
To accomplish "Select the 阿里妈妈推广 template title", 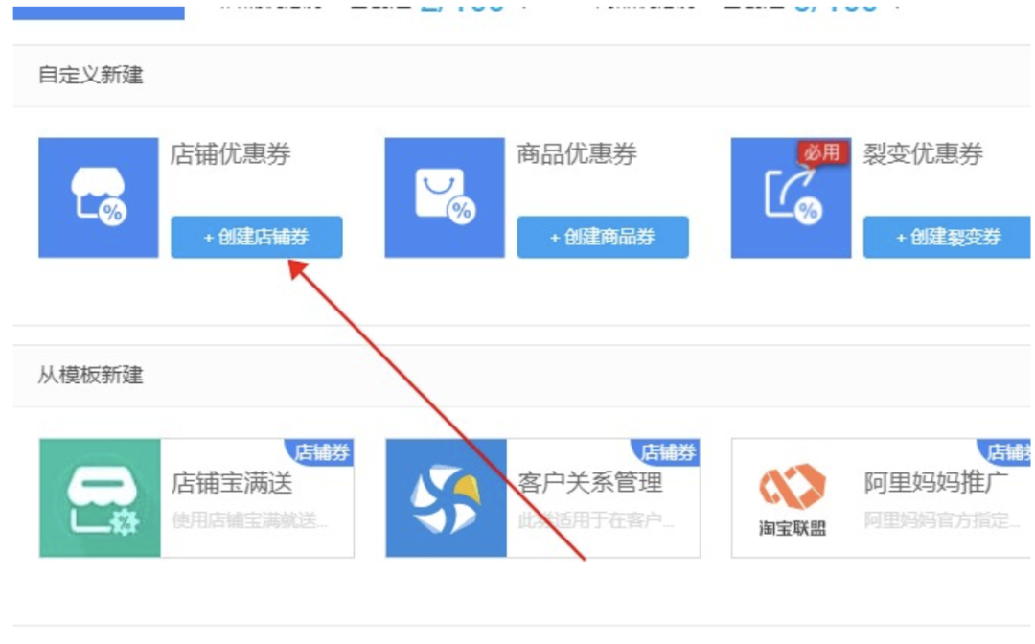I will [936, 482].
